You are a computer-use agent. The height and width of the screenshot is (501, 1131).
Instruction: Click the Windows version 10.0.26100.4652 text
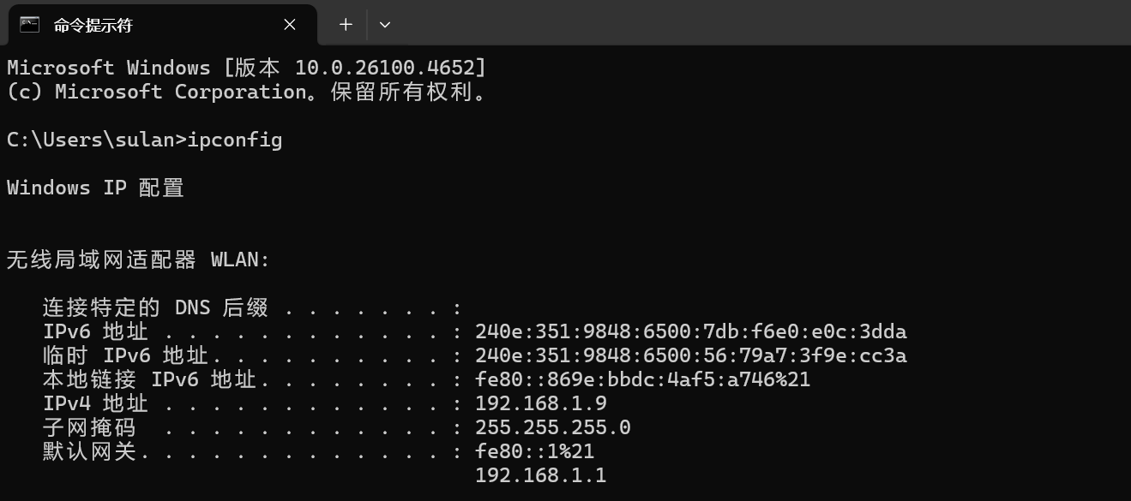coord(390,68)
